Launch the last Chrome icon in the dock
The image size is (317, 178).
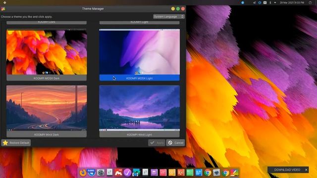click(x=225, y=173)
